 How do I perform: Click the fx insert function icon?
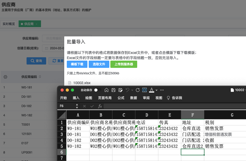pyautogui.click(x=100, y=106)
